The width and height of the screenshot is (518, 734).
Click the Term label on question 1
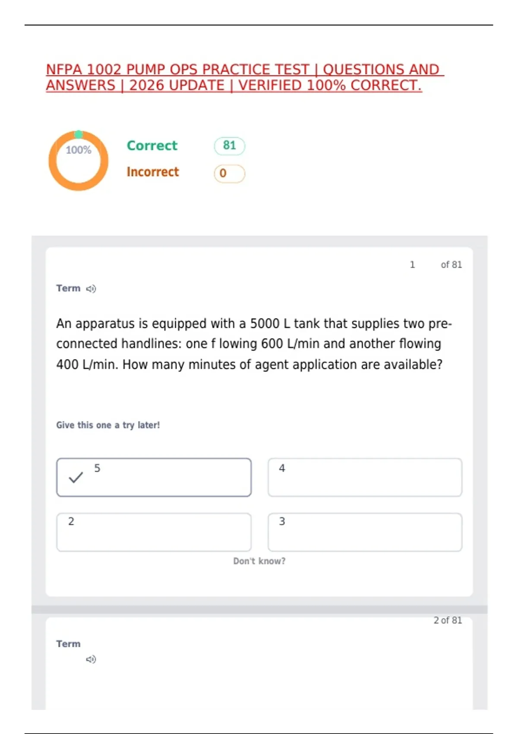[x=68, y=288]
